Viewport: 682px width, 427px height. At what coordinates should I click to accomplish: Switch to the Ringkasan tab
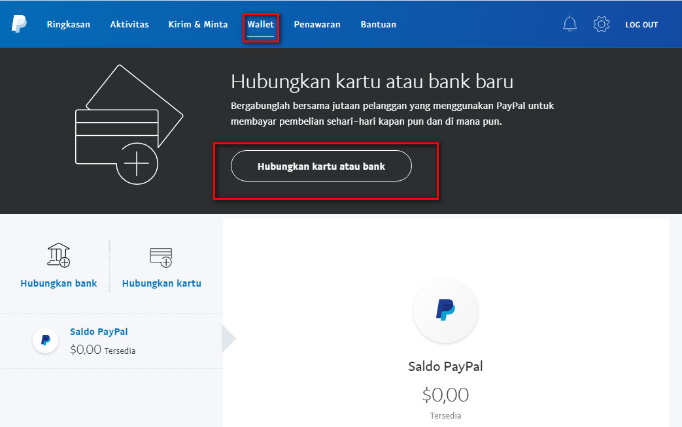pyautogui.click(x=68, y=24)
